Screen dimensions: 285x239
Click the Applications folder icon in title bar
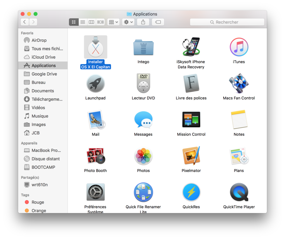pyautogui.click(x=129, y=14)
